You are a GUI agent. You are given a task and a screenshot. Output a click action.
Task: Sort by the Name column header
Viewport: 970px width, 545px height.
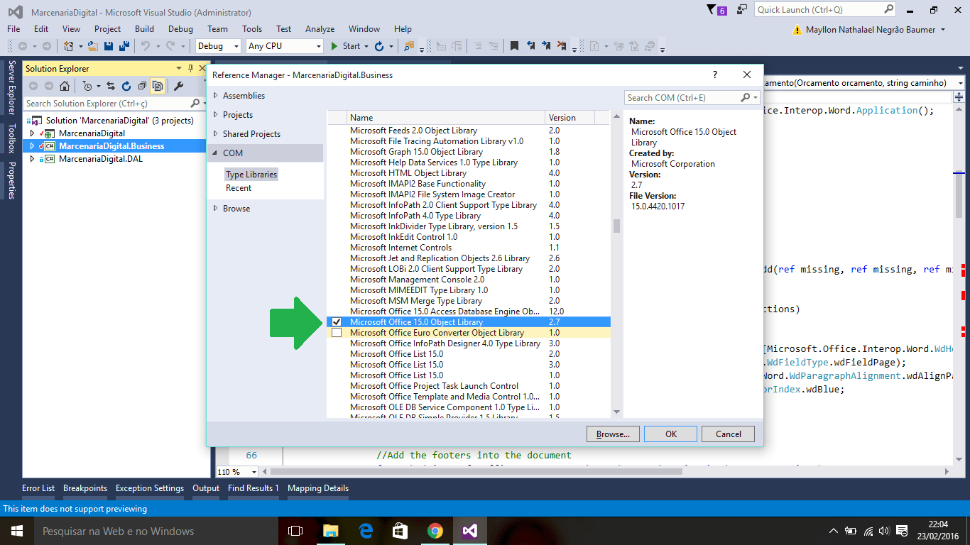(446, 118)
